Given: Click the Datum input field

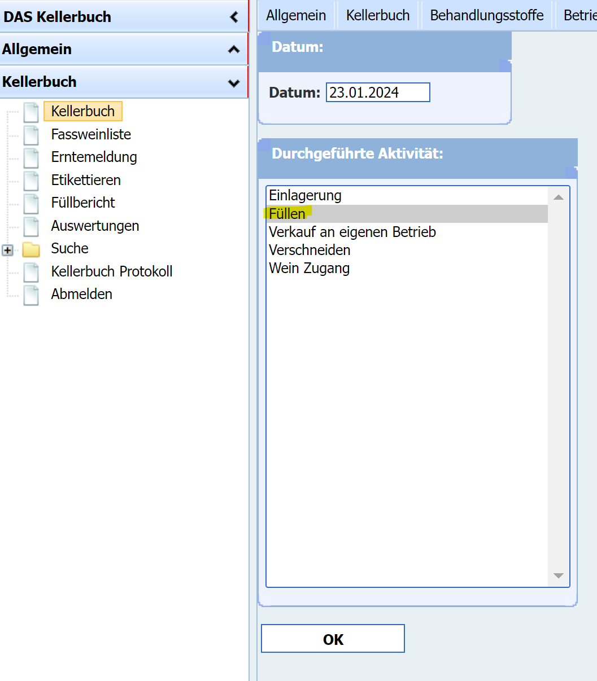Looking at the screenshot, I should point(377,93).
